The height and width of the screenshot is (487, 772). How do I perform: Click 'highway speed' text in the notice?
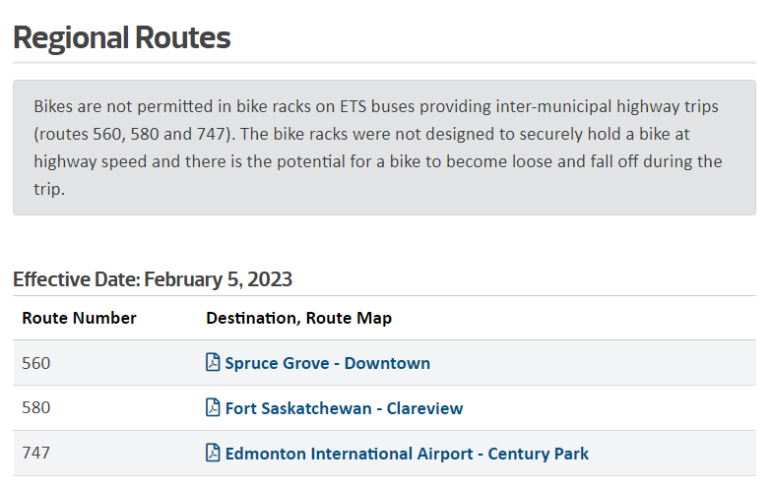(91, 161)
